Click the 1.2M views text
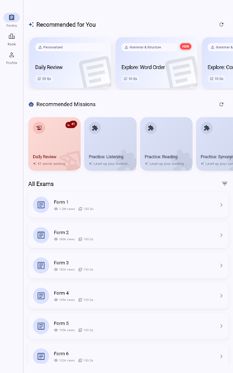 [x=67, y=209]
